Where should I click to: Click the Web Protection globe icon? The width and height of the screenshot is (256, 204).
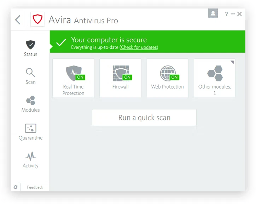167,73
